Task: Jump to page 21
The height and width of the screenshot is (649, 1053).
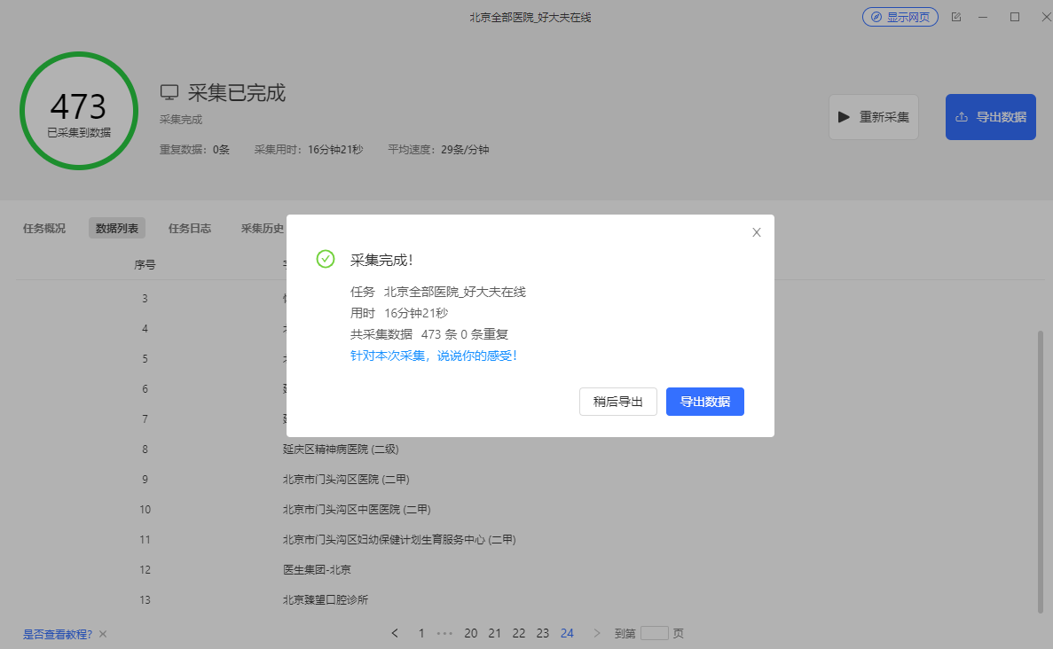Action: (495, 633)
